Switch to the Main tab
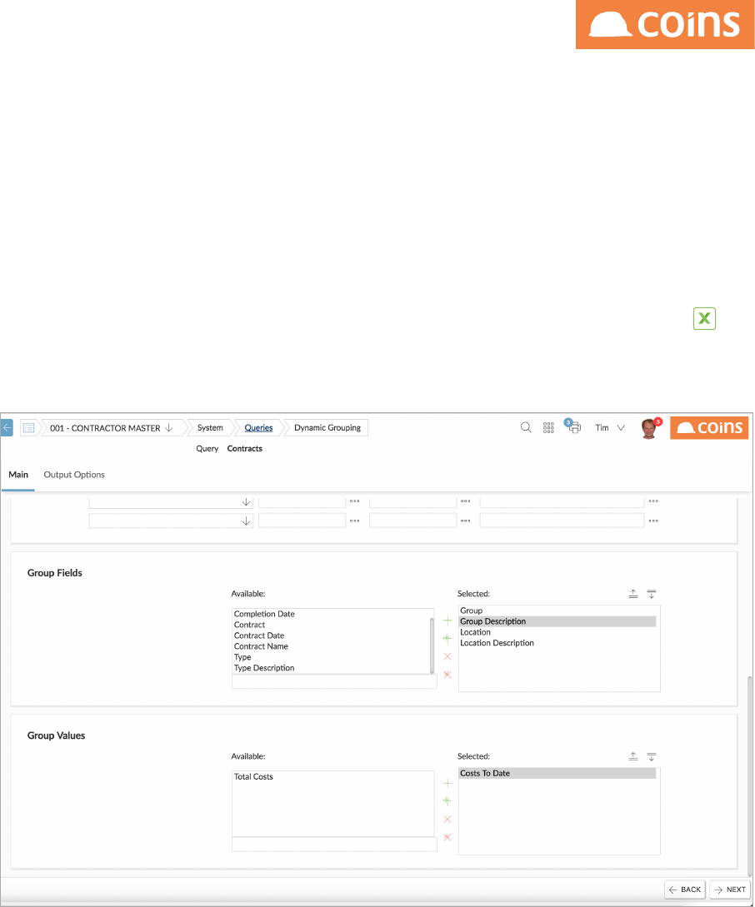Screen dimensions: 755x907 click(18, 475)
